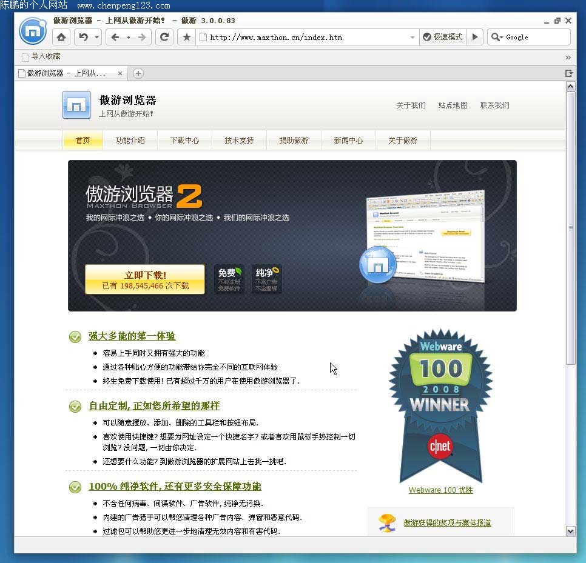Image resolution: width=586 pixels, height=563 pixels.
Task: Switch to the 下载中心 navigation tab
Action: pos(184,140)
